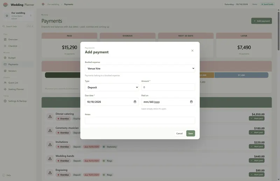
Task: Open Help at sidebar bottom
Action: point(7,175)
